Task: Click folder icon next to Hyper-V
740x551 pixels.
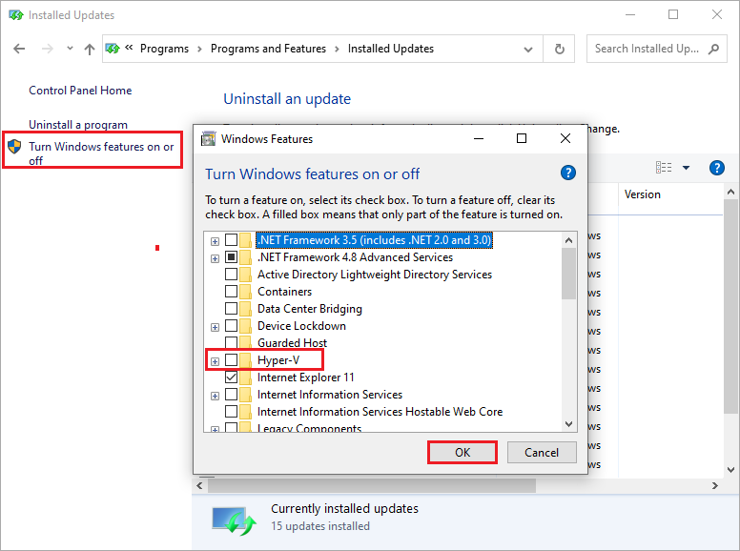Action: tap(245, 360)
